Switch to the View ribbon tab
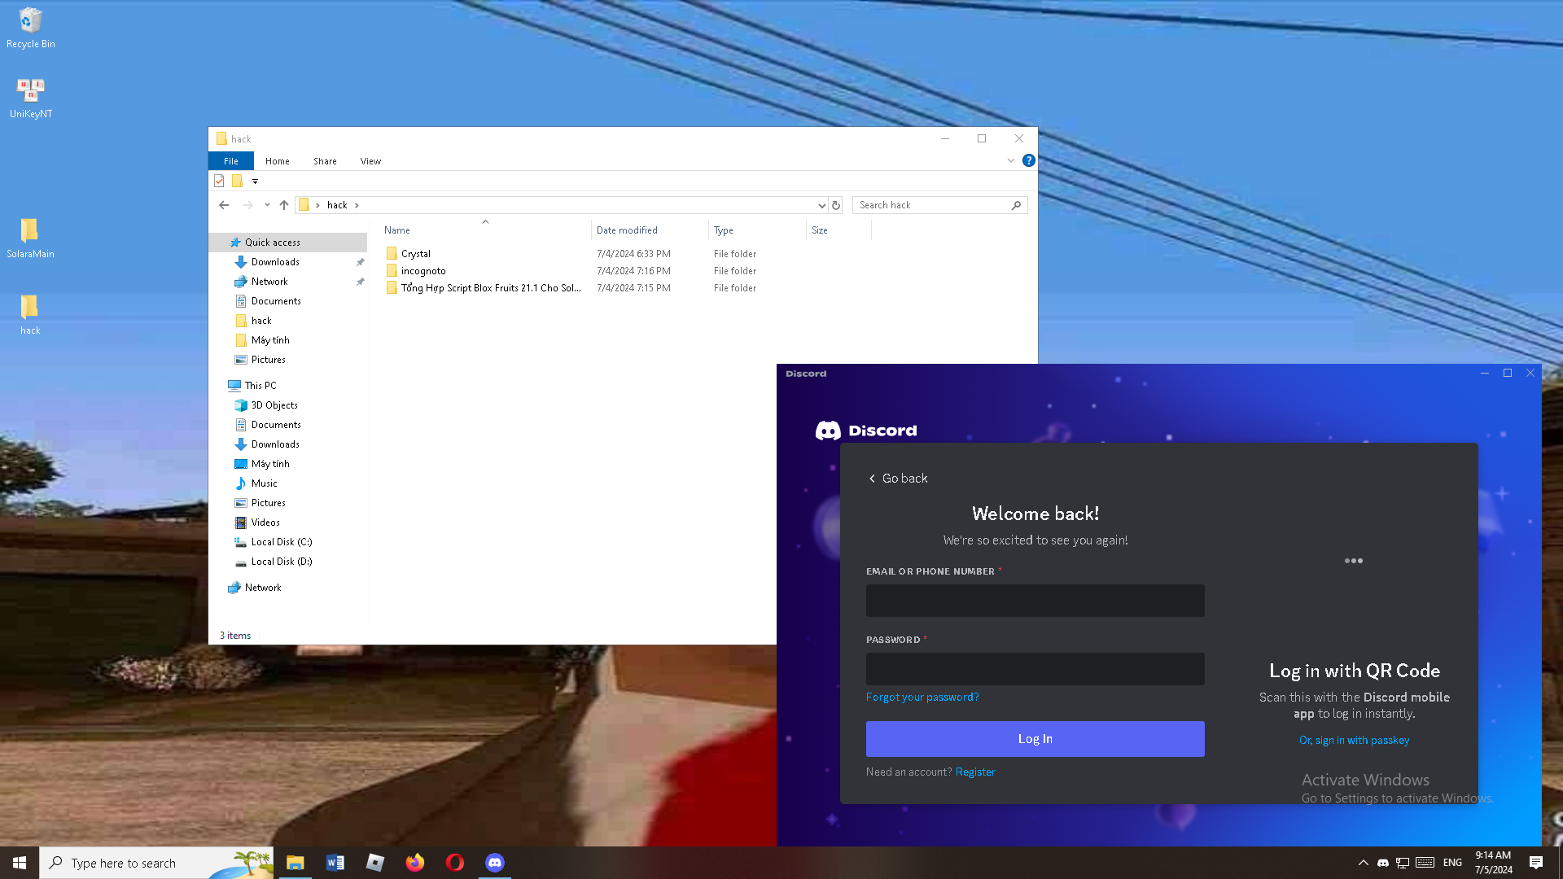This screenshot has width=1563, height=879. coord(370,161)
